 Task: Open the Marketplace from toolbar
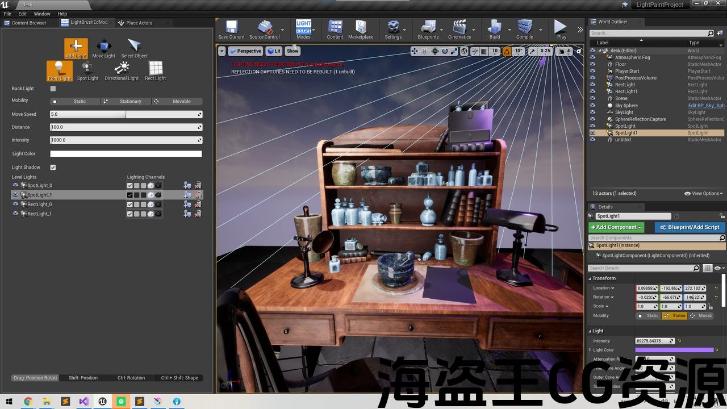361,30
